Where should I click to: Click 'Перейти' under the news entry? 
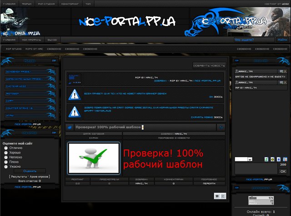pos(209,184)
